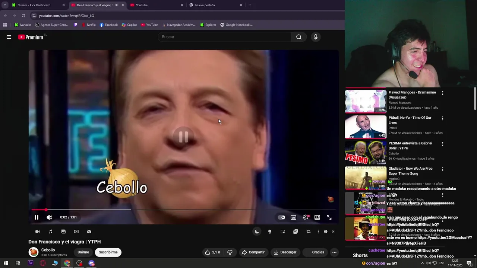This screenshot has width=477, height=268.
Task: Click the Unirme button
Action: 83,252
